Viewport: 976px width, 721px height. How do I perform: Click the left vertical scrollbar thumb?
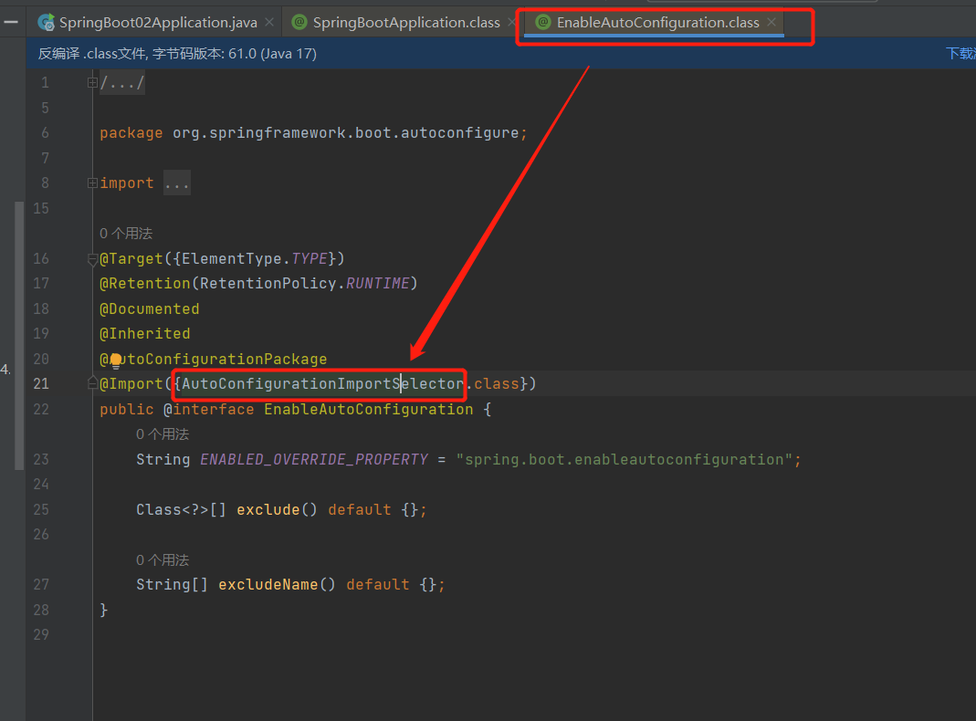pos(19,335)
